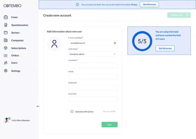Expand the Subscriptions submenu chevron
The image size is (196, 139).
pyautogui.click(x=34, y=48)
